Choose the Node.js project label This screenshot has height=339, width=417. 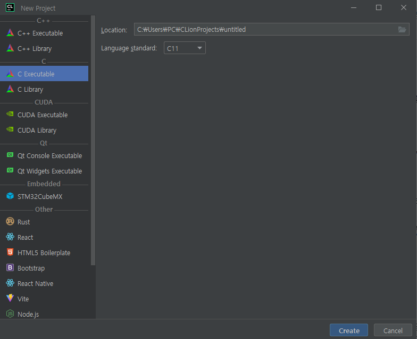click(28, 314)
